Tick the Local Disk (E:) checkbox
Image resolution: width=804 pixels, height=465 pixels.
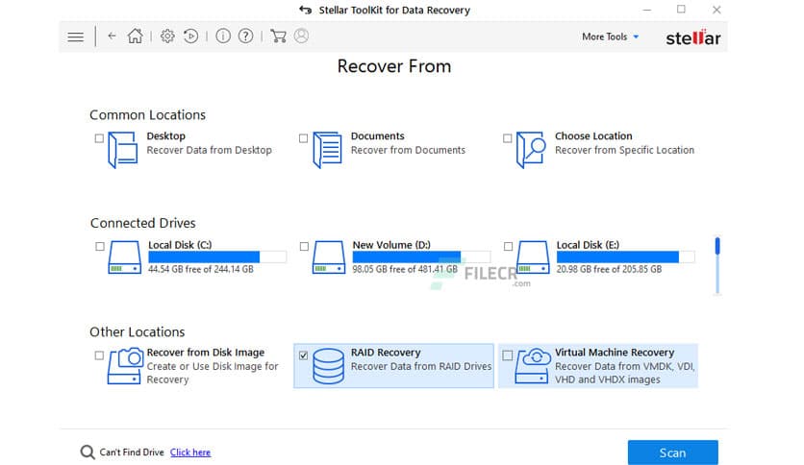[x=508, y=246]
